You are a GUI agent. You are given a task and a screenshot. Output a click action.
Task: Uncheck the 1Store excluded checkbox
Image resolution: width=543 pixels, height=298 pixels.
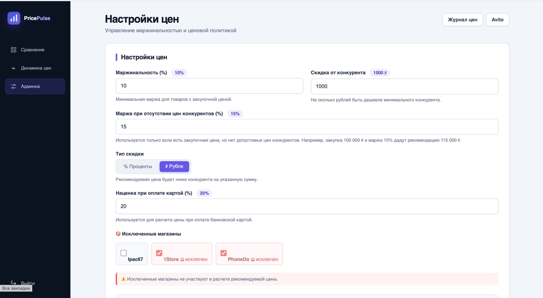[159, 253]
